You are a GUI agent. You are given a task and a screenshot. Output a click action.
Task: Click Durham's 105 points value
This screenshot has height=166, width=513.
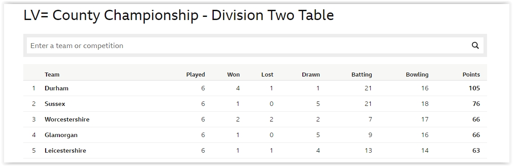(x=475, y=88)
